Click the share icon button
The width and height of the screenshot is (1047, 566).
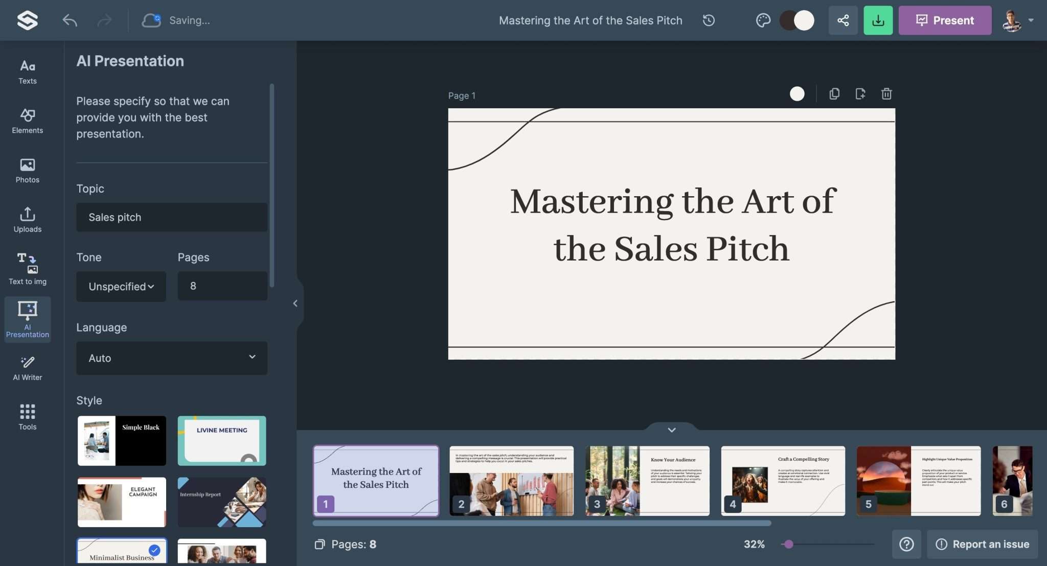coord(843,20)
